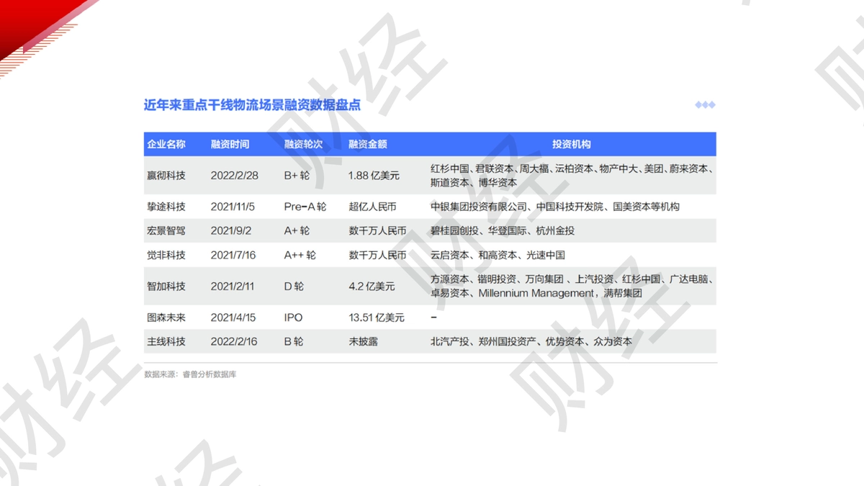Select the 智加科技 table entry
Viewport: 864px width, 486px height.
tap(166, 286)
